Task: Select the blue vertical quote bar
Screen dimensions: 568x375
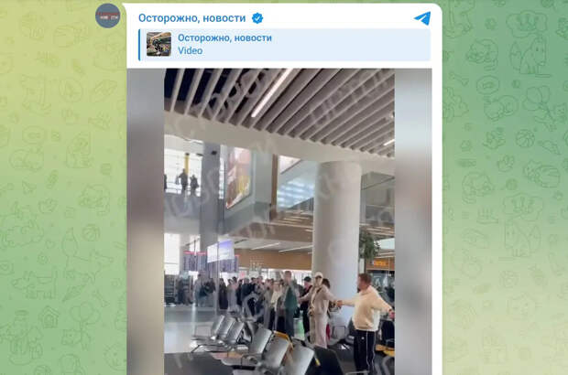Action: coord(139,45)
